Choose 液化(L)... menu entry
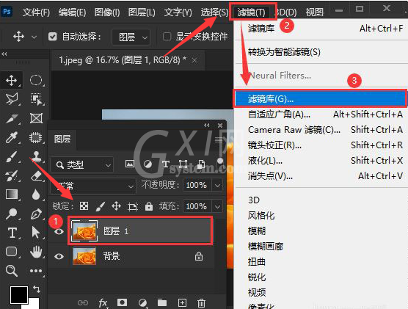The height and width of the screenshot is (309, 408). point(321,161)
